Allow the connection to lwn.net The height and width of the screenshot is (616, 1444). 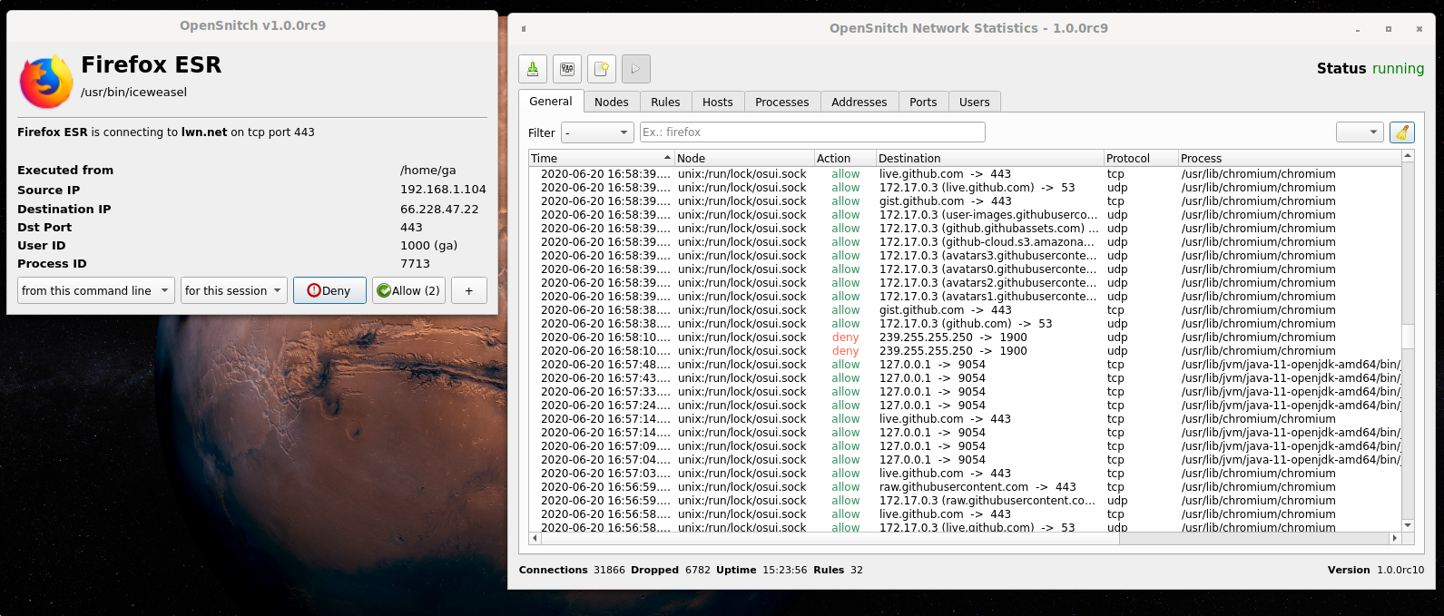(x=408, y=290)
